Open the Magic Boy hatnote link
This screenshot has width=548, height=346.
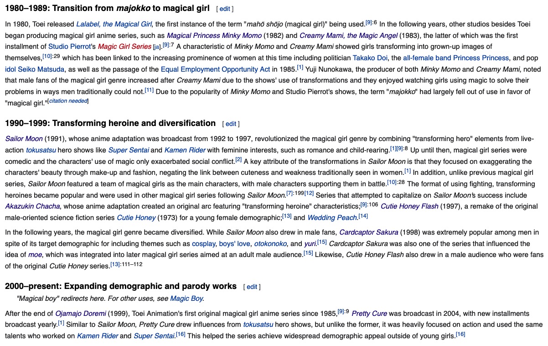(187, 299)
